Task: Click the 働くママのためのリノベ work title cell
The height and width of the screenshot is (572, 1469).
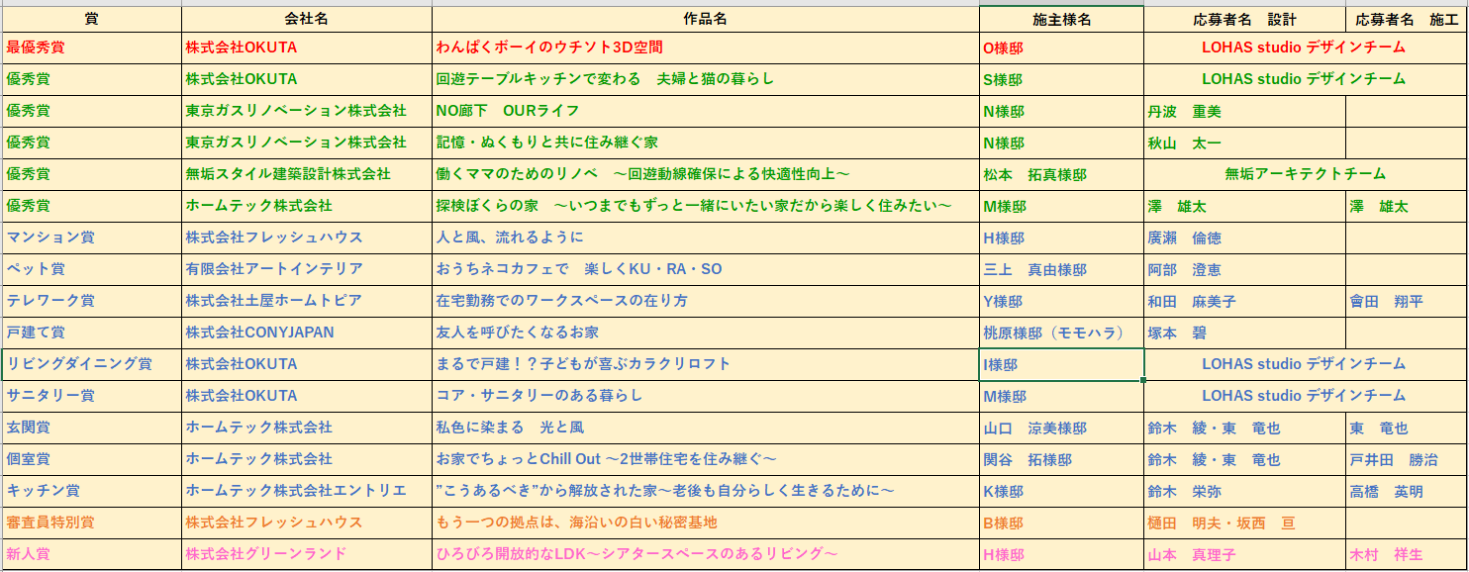Action: point(706,174)
